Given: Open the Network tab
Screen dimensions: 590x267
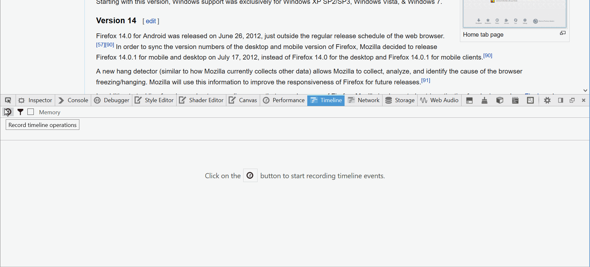Looking at the screenshot, I should [x=363, y=100].
